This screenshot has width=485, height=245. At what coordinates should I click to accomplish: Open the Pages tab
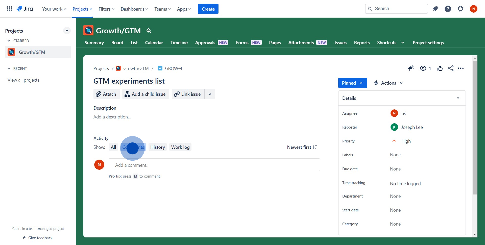[275, 43]
